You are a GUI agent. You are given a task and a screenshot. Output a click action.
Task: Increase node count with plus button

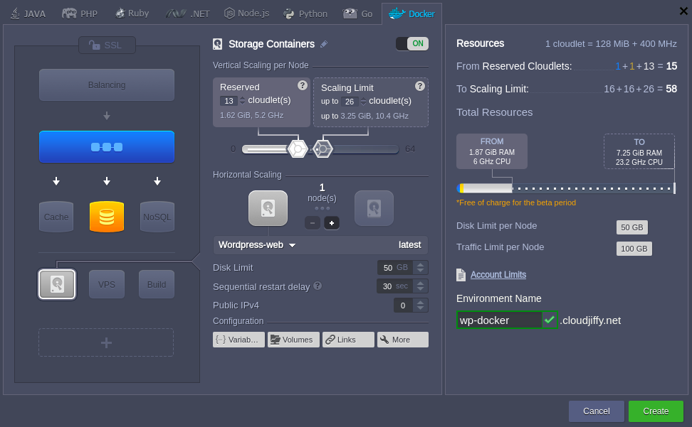(332, 223)
